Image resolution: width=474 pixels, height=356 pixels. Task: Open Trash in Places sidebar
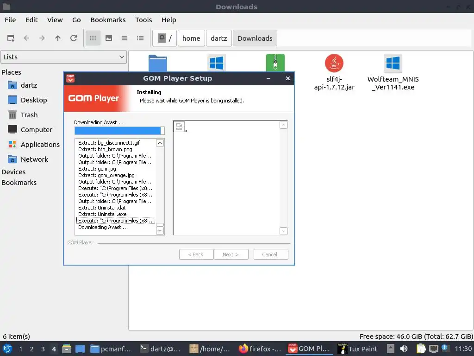point(30,115)
